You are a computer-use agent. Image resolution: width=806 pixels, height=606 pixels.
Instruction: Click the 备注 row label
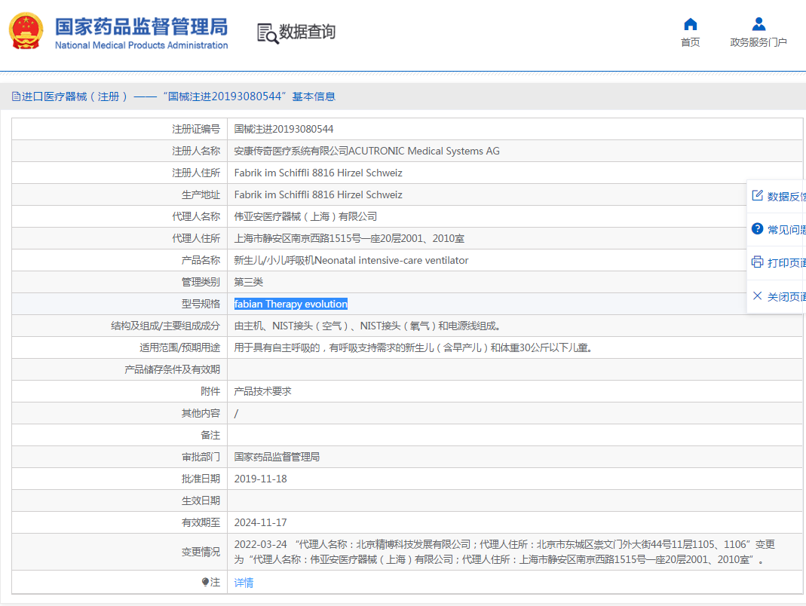click(210, 435)
